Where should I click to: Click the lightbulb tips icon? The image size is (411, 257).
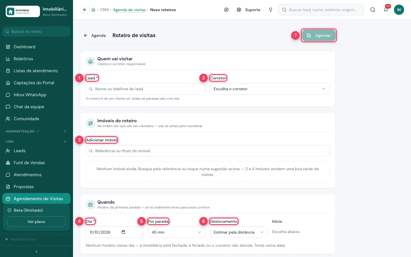point(271,10)
